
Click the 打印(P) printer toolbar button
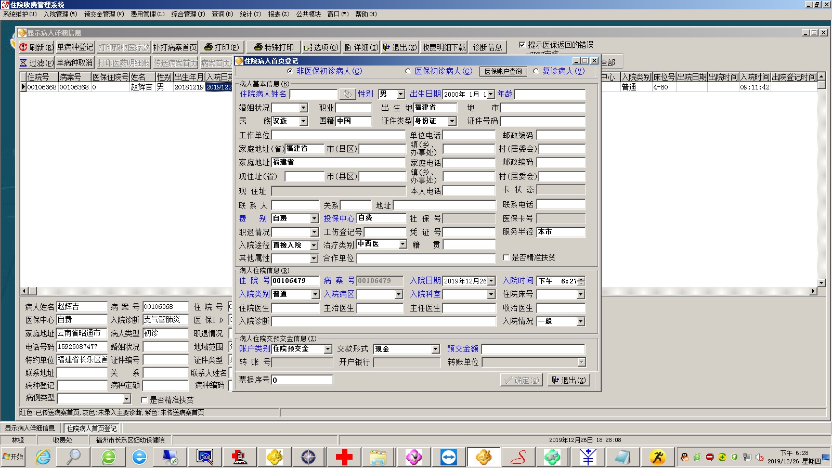tap(222, 47)
